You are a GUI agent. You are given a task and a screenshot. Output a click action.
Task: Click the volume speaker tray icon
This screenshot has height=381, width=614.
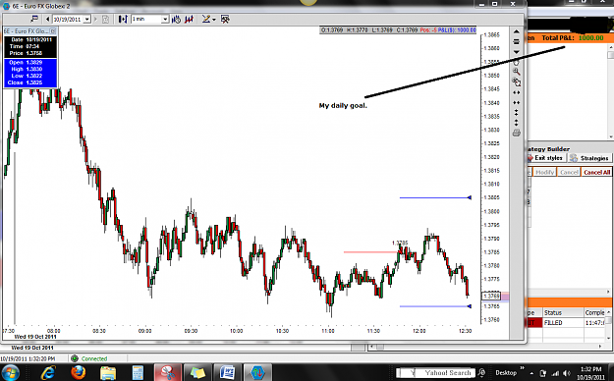point(567,373)
